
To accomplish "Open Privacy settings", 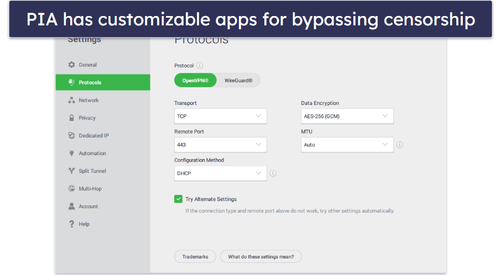I will click(103, 118).
